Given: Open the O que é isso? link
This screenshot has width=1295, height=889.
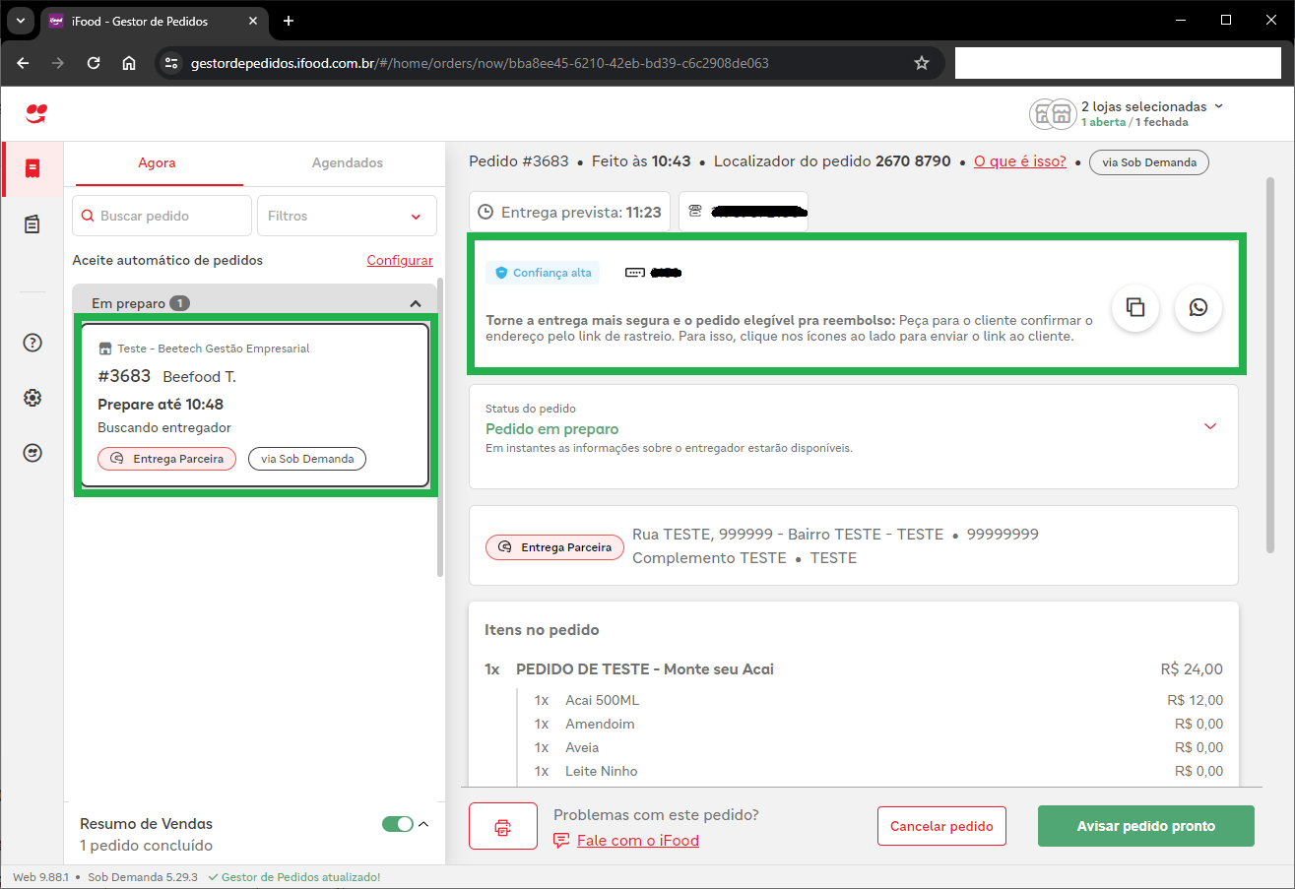Looking at the screenshot, I should (x=1020, y=161).
